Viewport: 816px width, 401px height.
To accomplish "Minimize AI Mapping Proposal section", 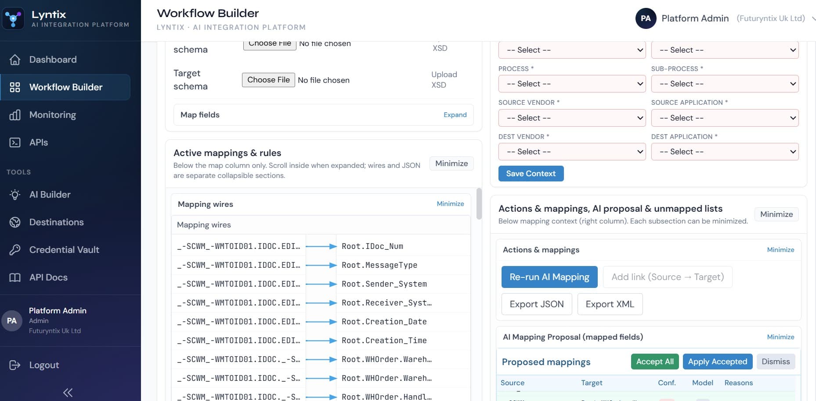I will click(780, 337).
